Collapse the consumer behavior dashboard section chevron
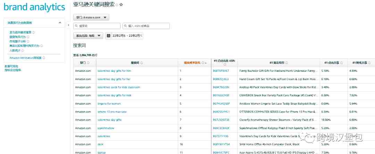Image resolution: width=375 pixels, height=154 pixels. (x=60, y=23)
